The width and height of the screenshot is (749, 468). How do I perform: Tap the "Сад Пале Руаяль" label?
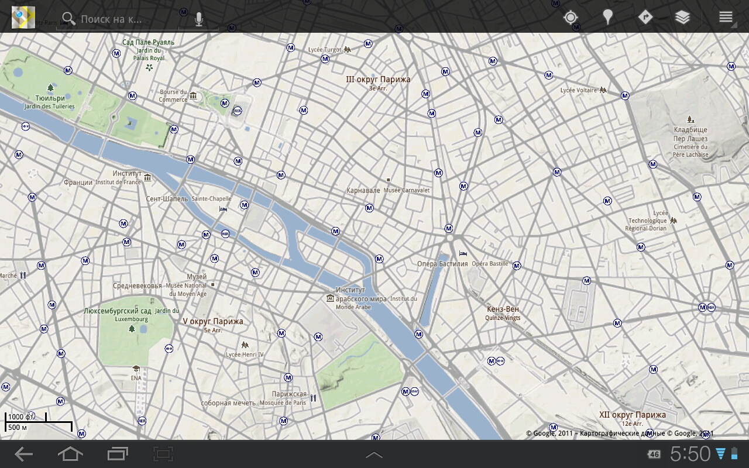point(149,42)
